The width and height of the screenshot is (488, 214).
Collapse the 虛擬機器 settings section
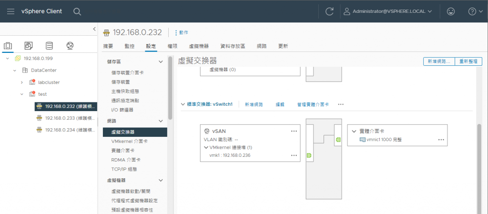pyautogui.click(x=161, y=180)
